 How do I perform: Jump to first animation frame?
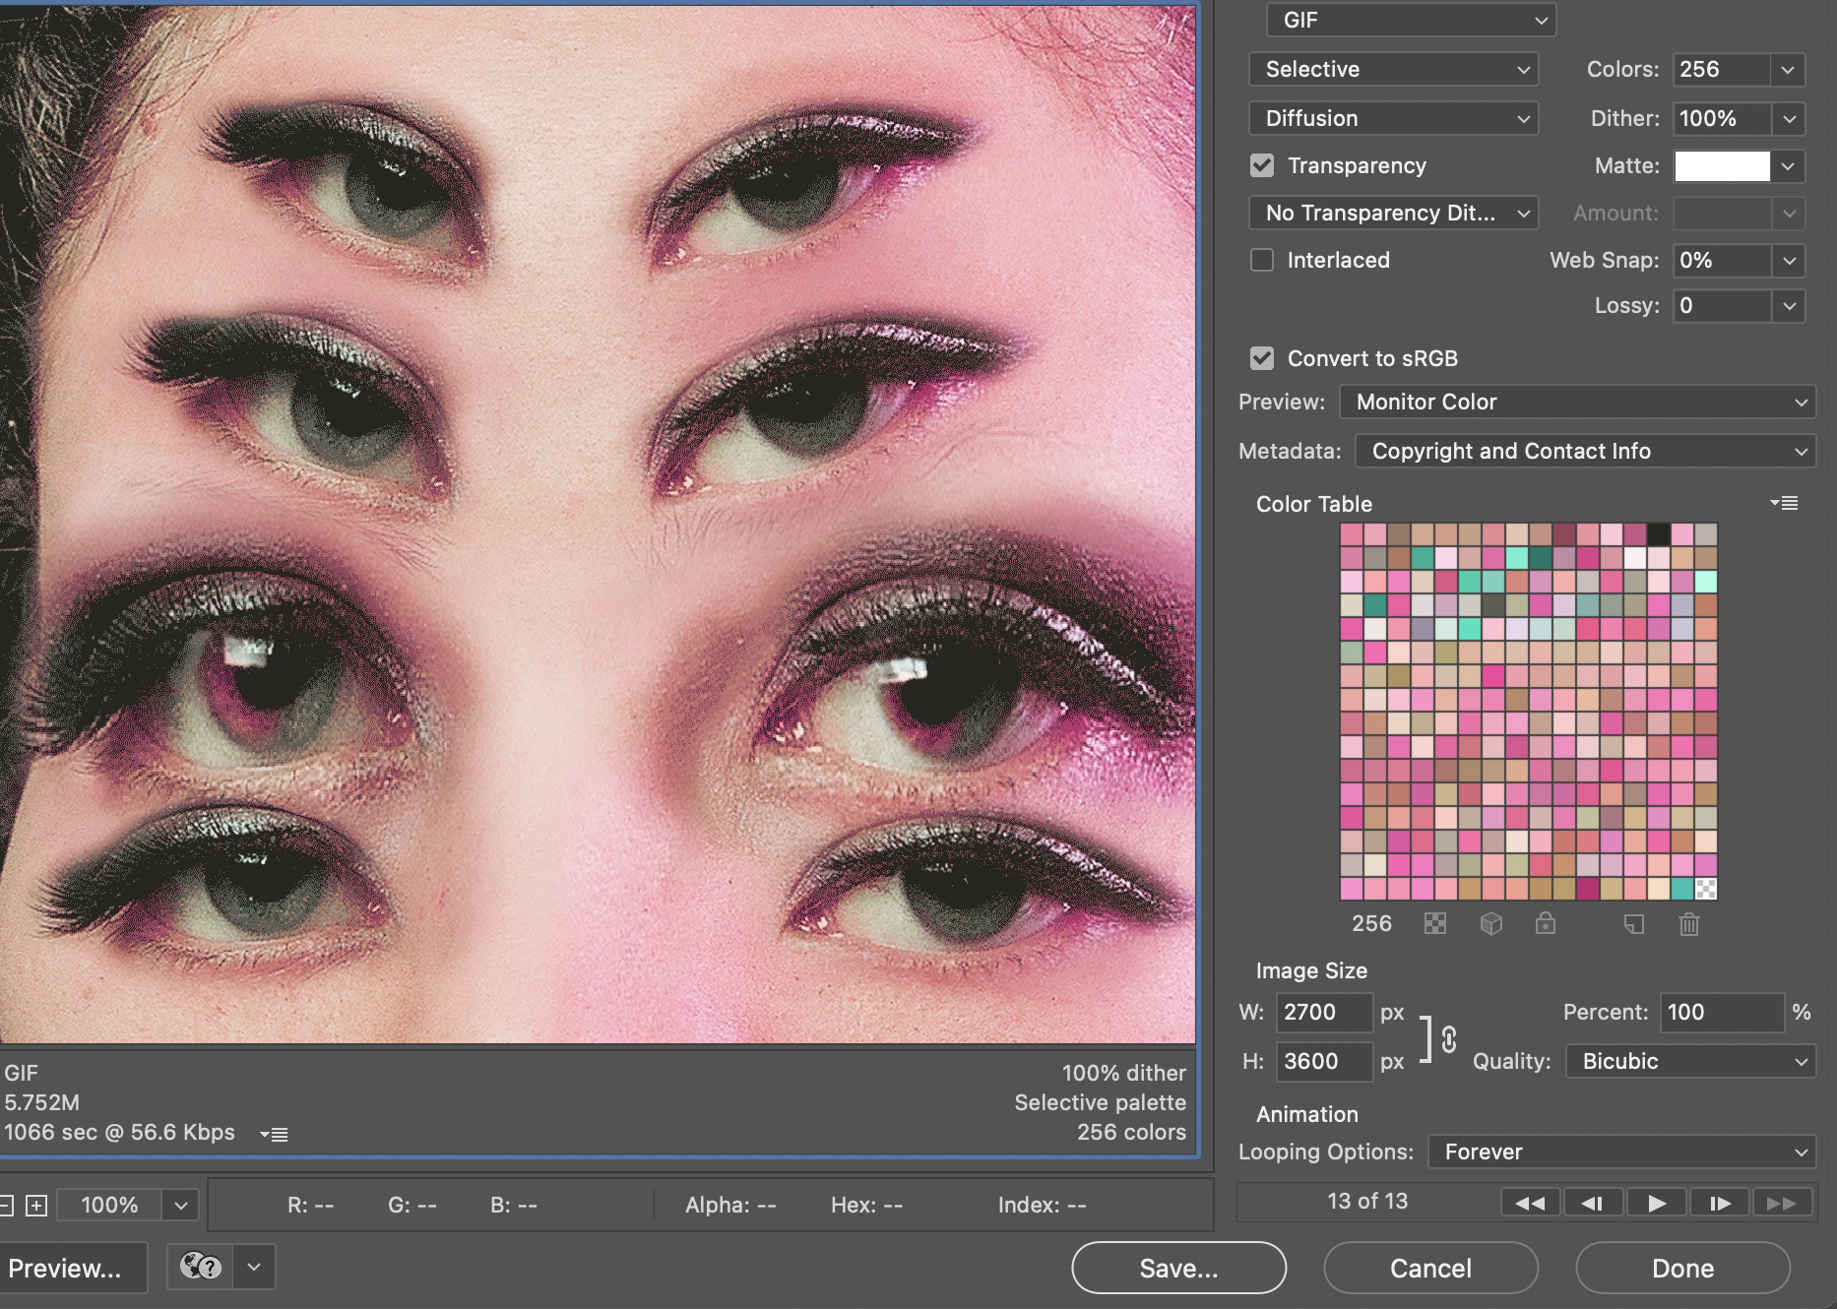pyautogui.click(x=1530, y=1202)
